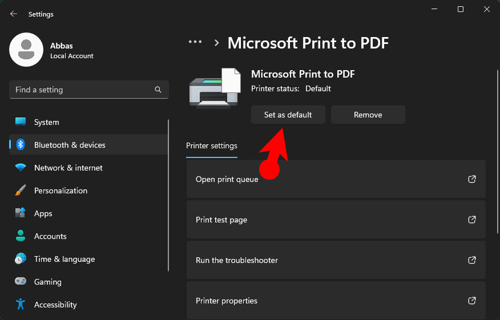This screenshot has width=500, height=320.
Task: Click the search magnifier icon
Action: pos(158,90)
